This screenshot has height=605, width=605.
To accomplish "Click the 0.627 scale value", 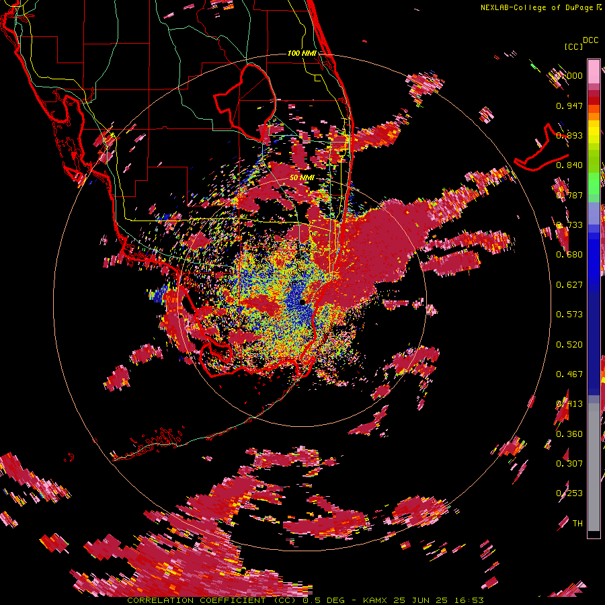I will tap(569, 285).
